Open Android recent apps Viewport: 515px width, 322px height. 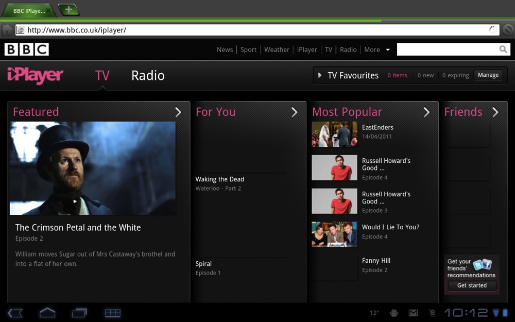pyautogui.click(x=79, y=313)
